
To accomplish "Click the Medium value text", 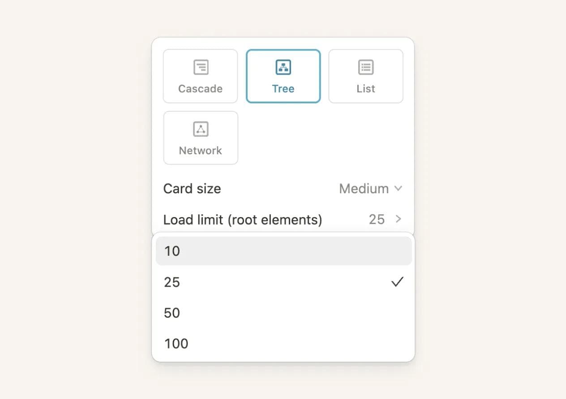I will pyautogui.click(x=364, y=188).
